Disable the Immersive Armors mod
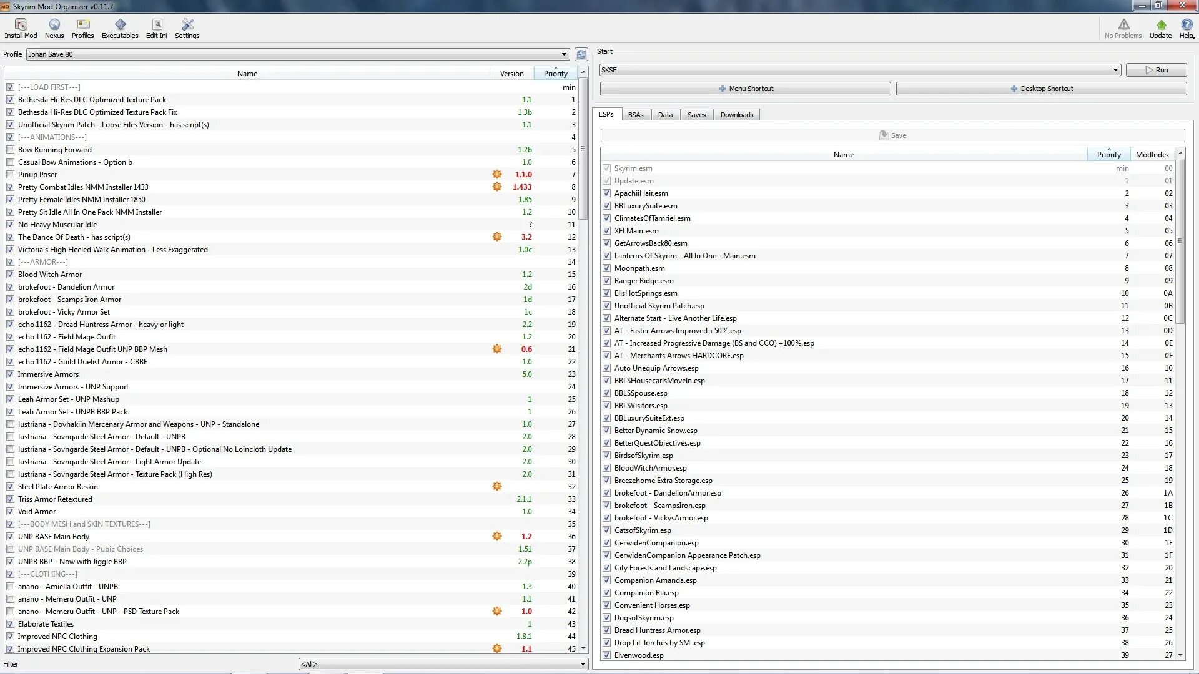This screenshot has height=674, width=1199. click(11, 374)
